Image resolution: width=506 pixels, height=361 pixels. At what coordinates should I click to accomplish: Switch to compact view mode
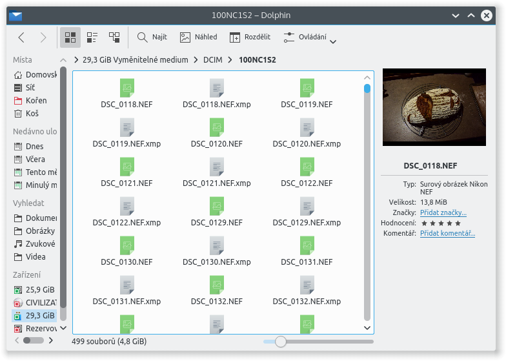(92, 37)
